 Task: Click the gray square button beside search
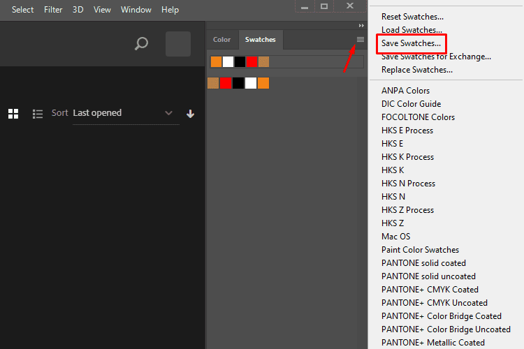click(x=178, y=44)
